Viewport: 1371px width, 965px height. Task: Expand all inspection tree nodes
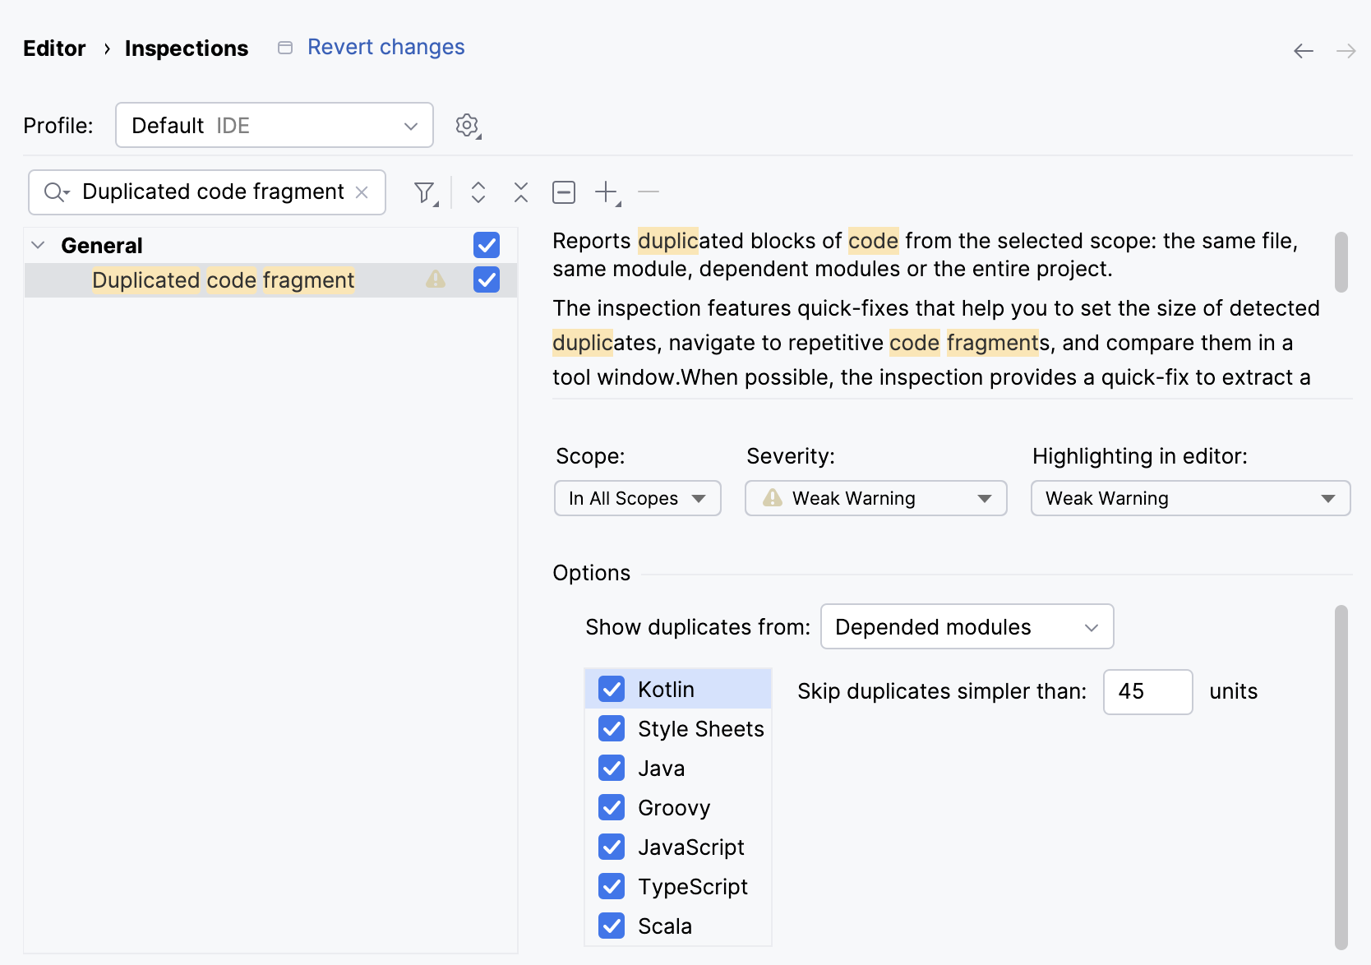click(478, 192)
